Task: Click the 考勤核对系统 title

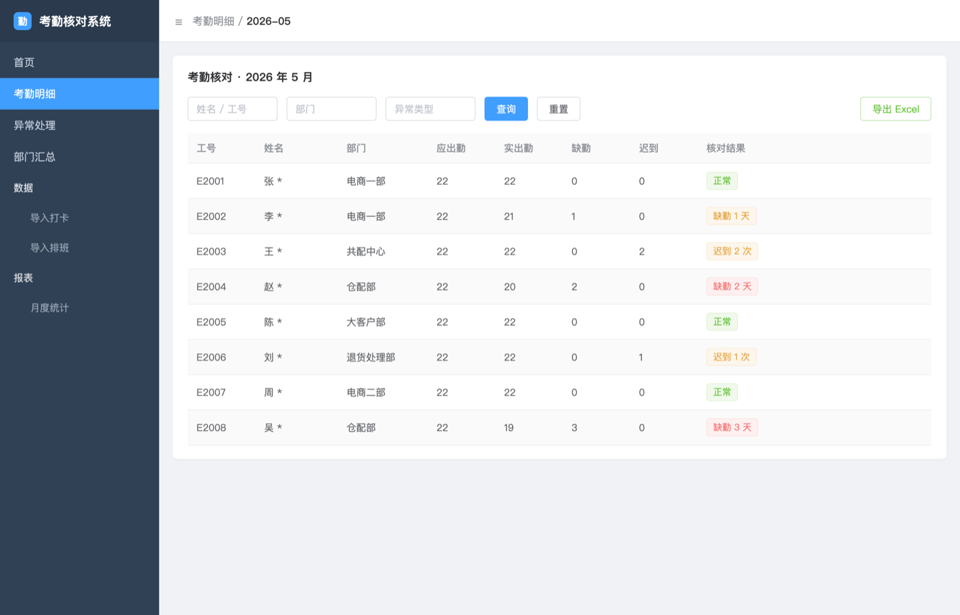Action: coord(75,21)
